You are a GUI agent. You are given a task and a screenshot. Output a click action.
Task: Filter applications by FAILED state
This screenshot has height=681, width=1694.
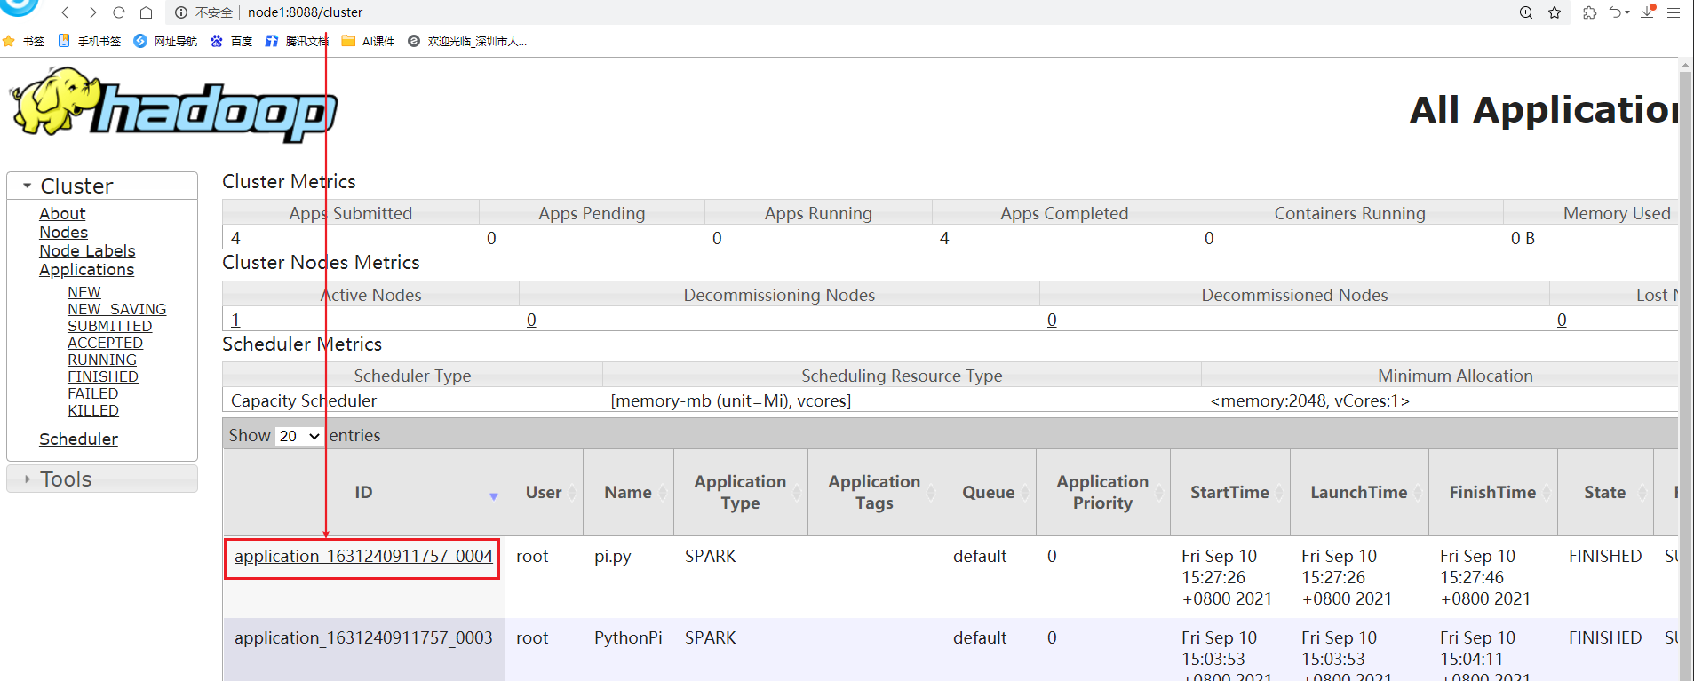pos(92,393)
